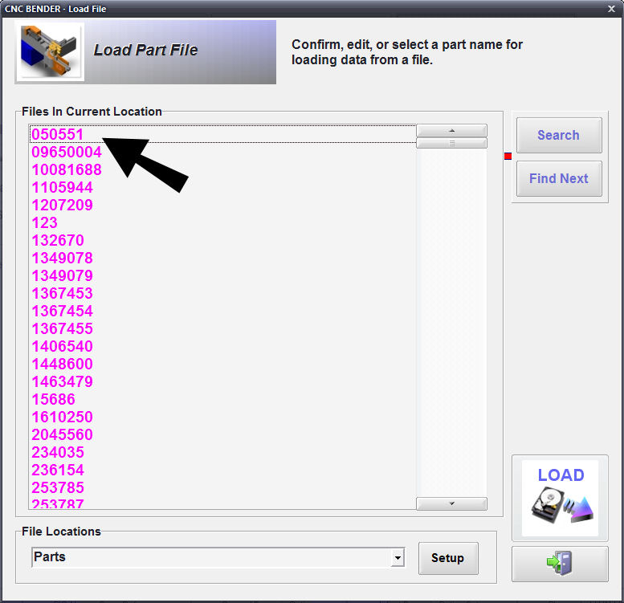Open the File Locations Setup button

point(447,558)
